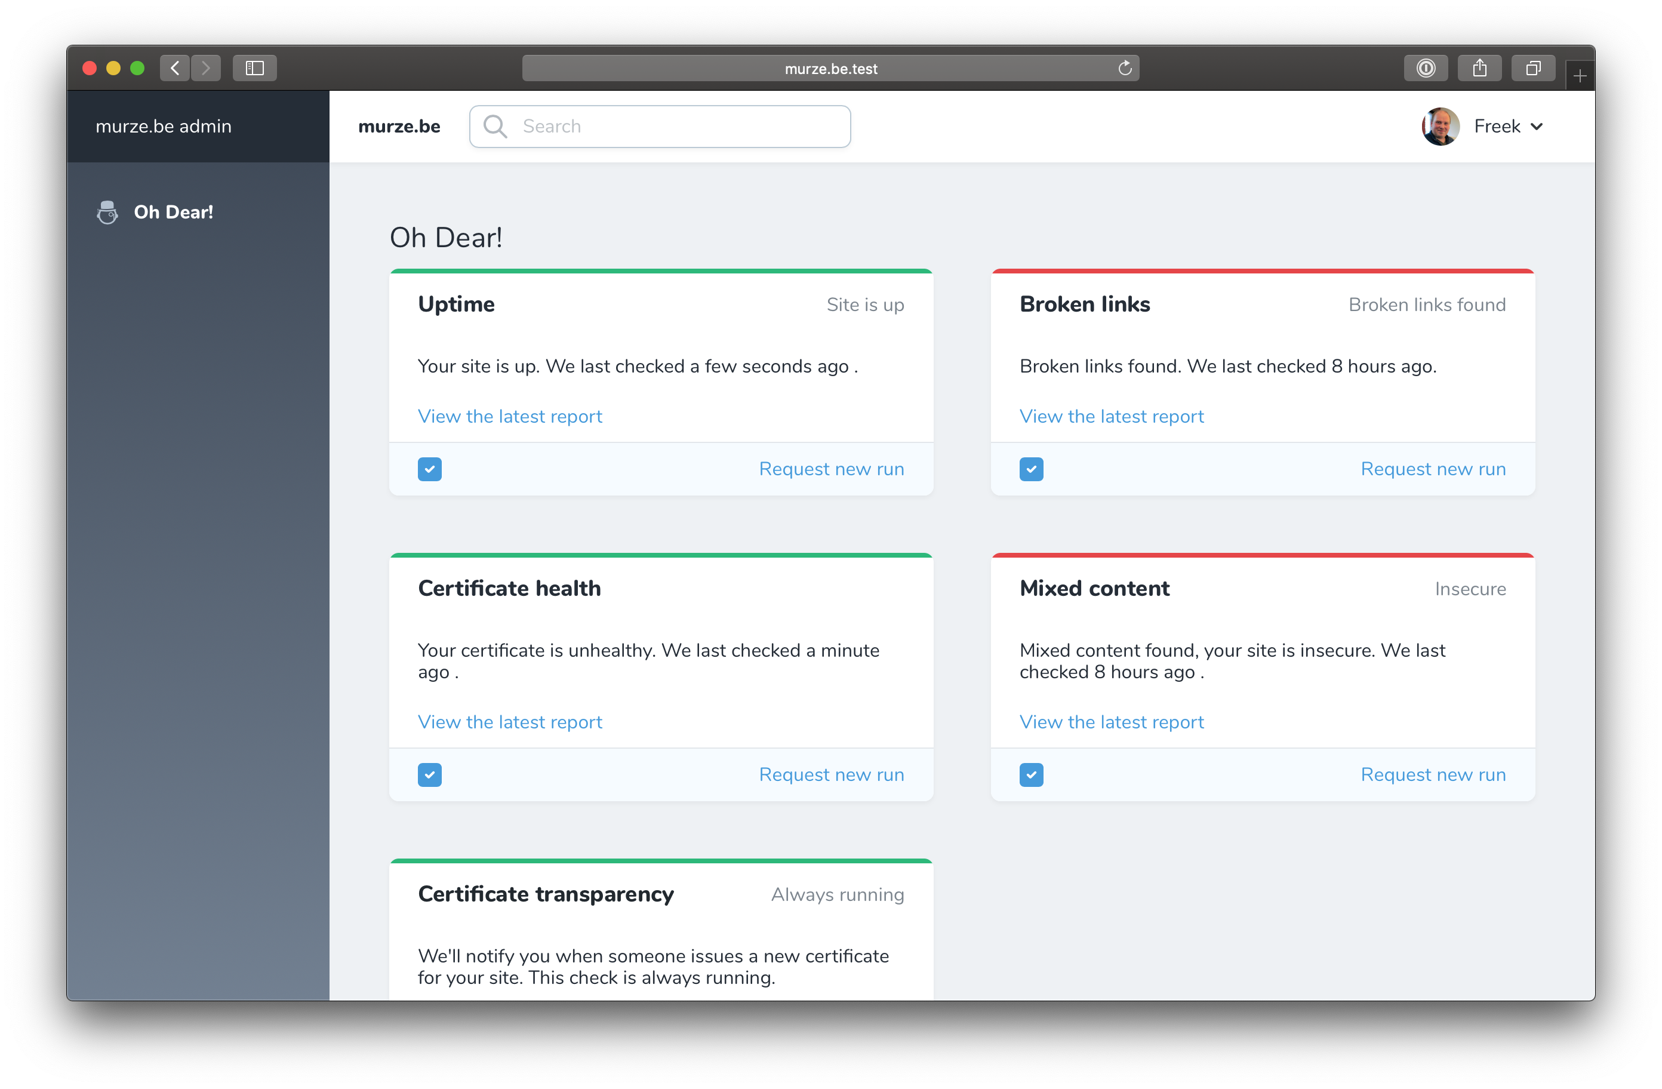The width and height of the screenshot is (1662, 1089).
Task: Click the Mixed content status icon
Action: [x=1032, y=774]
